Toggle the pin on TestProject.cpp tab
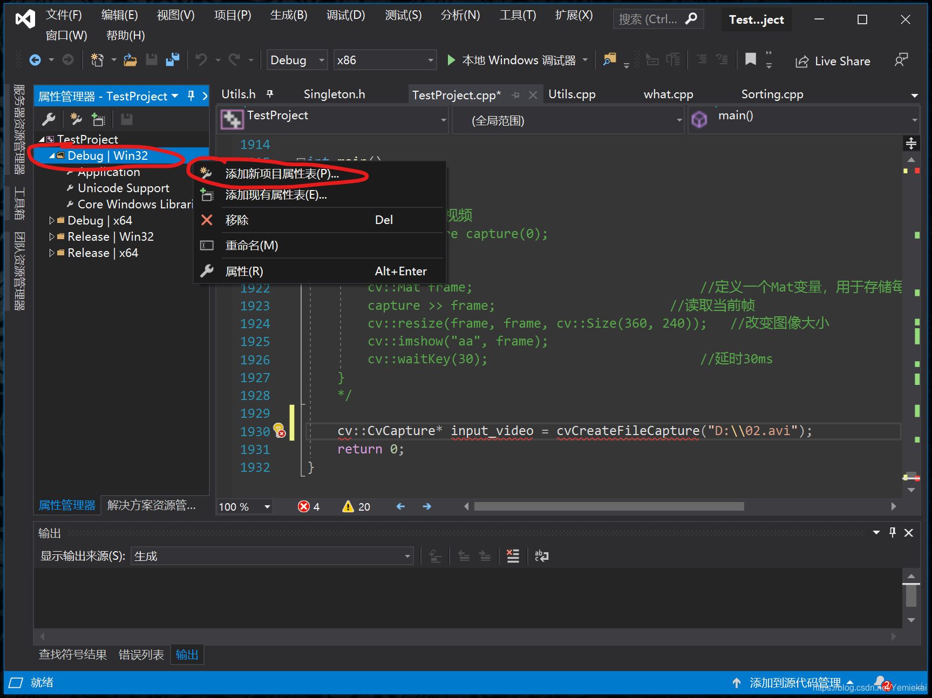The image size is (932, 698). coord(515,95)
